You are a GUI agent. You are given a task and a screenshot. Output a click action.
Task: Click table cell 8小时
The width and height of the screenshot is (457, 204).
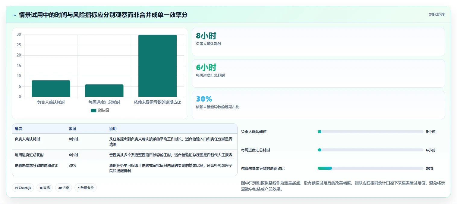pos(74,139)
